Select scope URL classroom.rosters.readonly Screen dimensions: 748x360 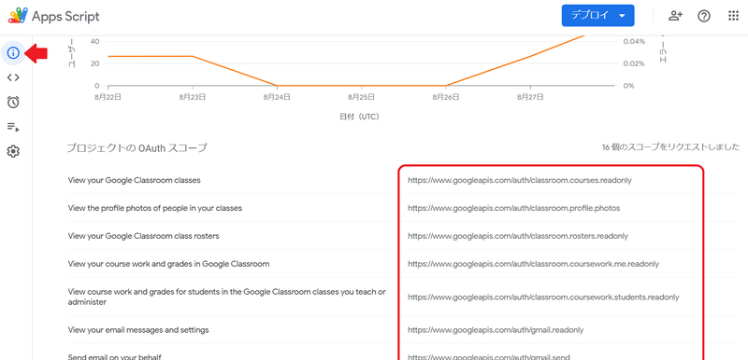pos(518,236)
